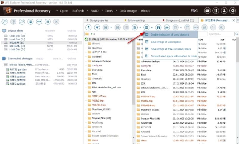Select "Enable indication of used clusters"
Viewport: 239px width, 144px height.
pyautogui.click(x=170, y=35)
